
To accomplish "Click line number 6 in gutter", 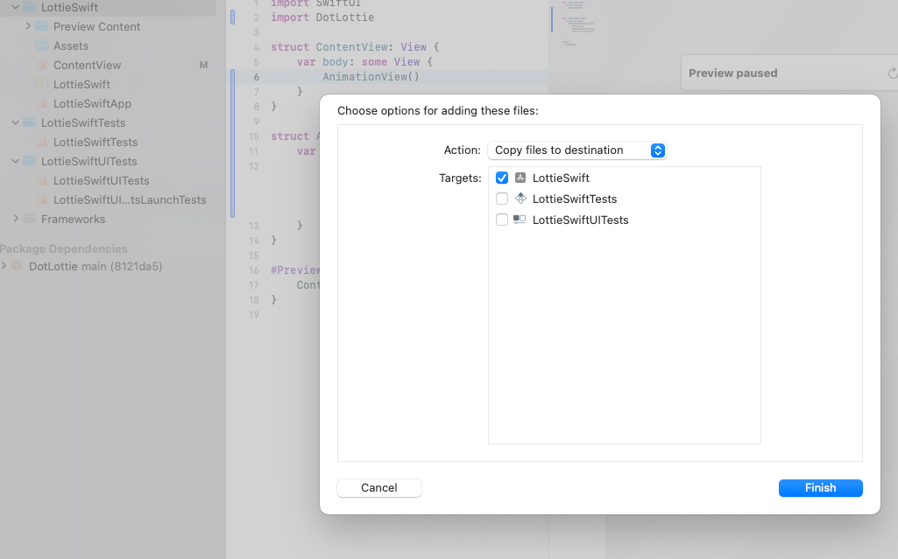I will [x=256, y=77].
